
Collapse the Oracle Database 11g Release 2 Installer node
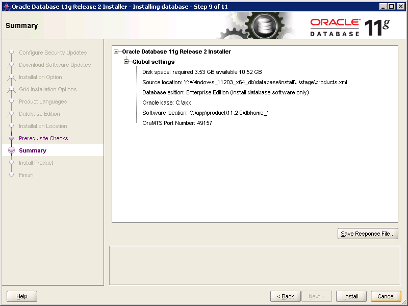pos(116,52)
